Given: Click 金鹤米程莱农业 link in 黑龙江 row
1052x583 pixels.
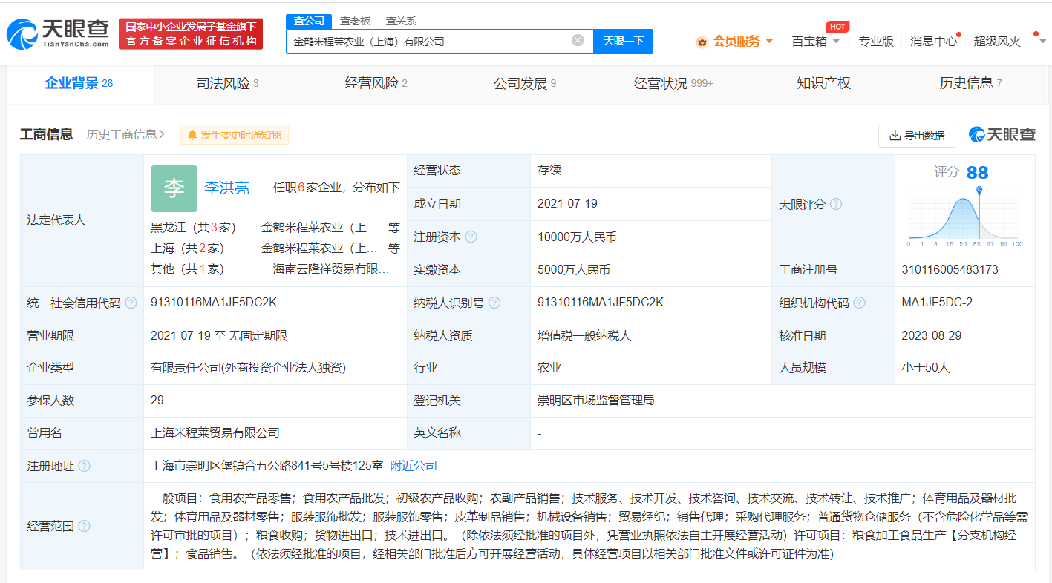Looking at the screenshot, I should (320, 228).
